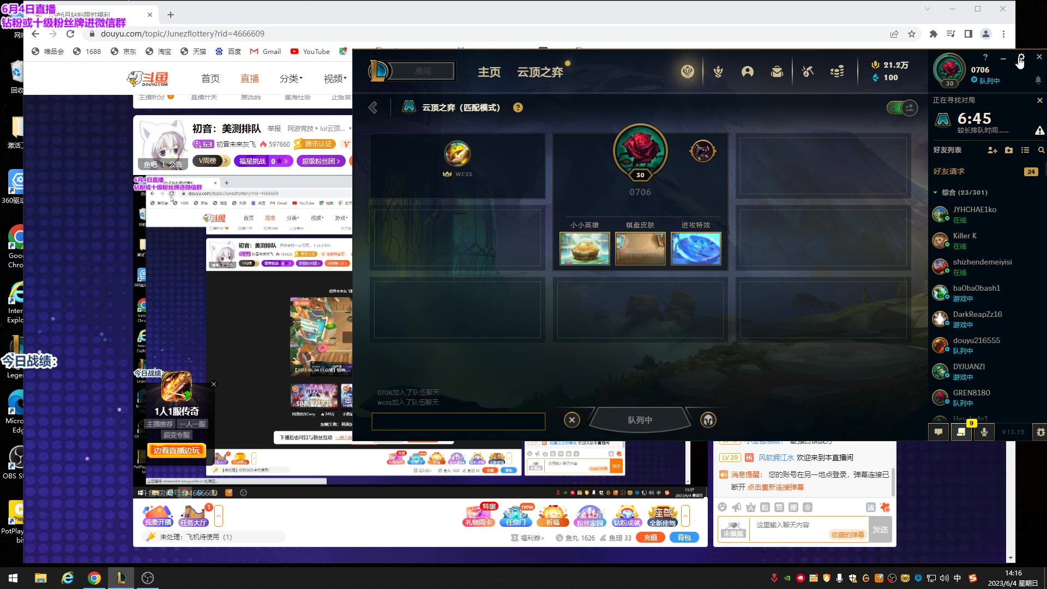Image resolution: width=1047 pixels, height=589 pixels.
Task: Toggle the open party switch
Action: (902, 107)
